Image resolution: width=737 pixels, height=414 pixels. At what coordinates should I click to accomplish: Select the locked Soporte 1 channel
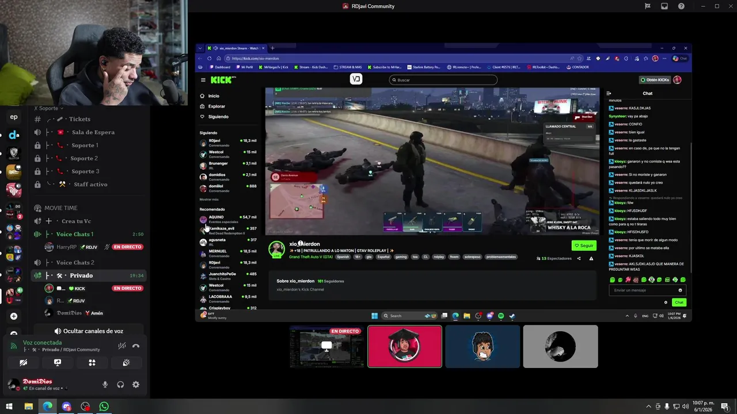pos(88,145)
